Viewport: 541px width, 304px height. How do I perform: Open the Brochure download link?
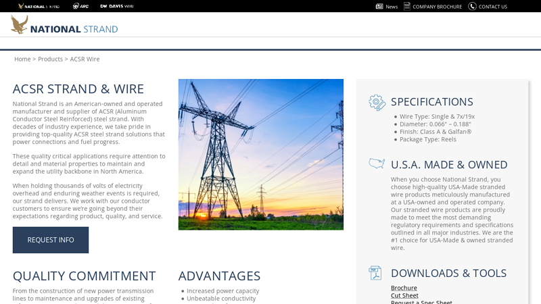pos(404,288)
